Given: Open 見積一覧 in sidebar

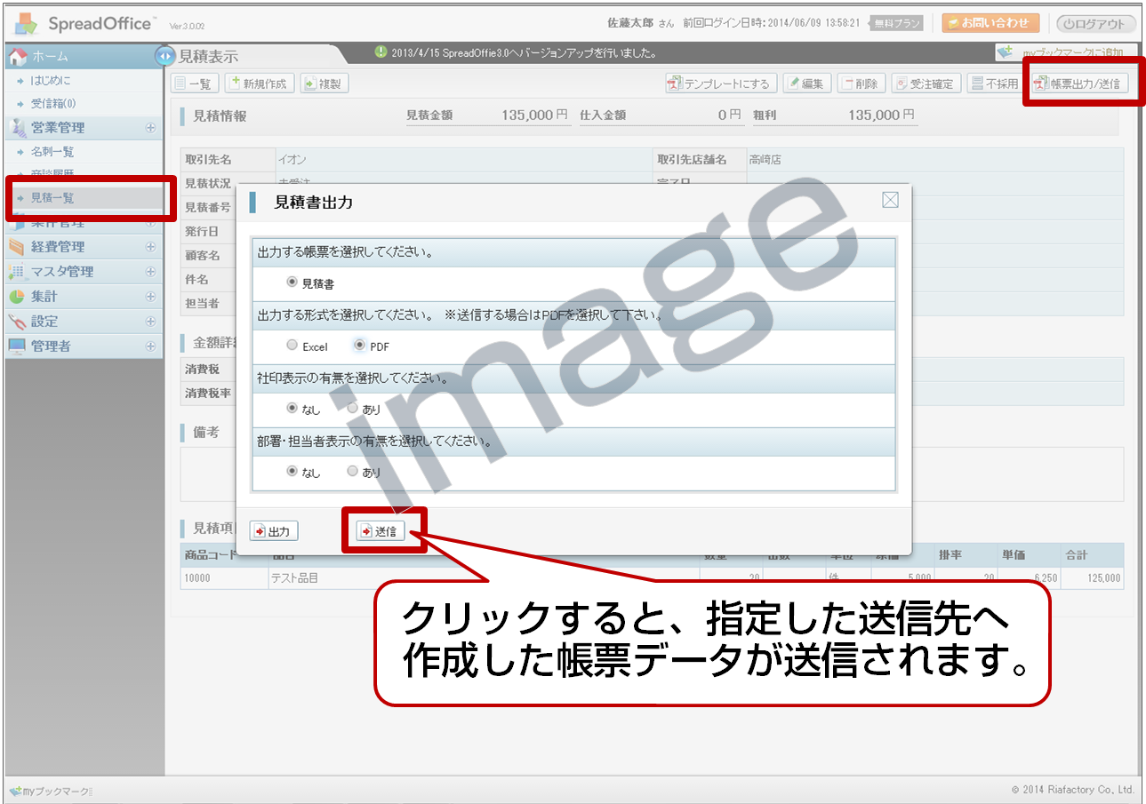Looking at the screenshot, I should click(x=52, y=198).
